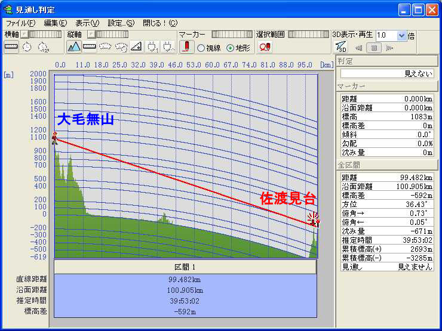Toggle the small button beside 縦軸 label
This screenshot has height=331, width=442.
tap(91, 35)
